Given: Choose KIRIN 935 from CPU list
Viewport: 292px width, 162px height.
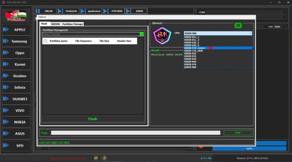Looking at the screenshot, I should pos(218,56).
